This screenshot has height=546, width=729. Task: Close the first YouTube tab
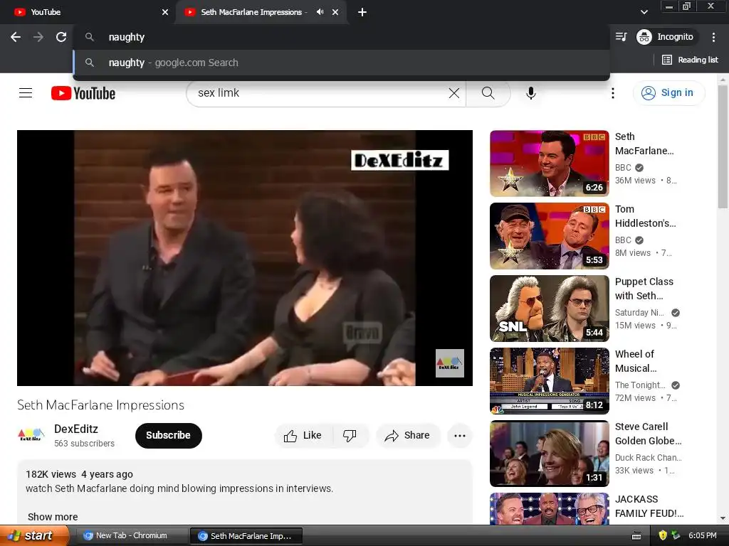pos(165,12)
